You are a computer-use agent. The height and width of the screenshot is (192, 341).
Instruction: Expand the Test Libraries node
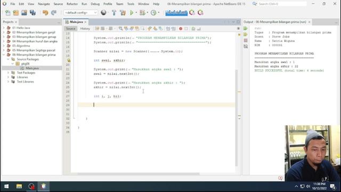click(8, 82)
